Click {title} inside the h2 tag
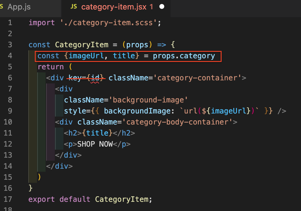 tap(97, 133)
